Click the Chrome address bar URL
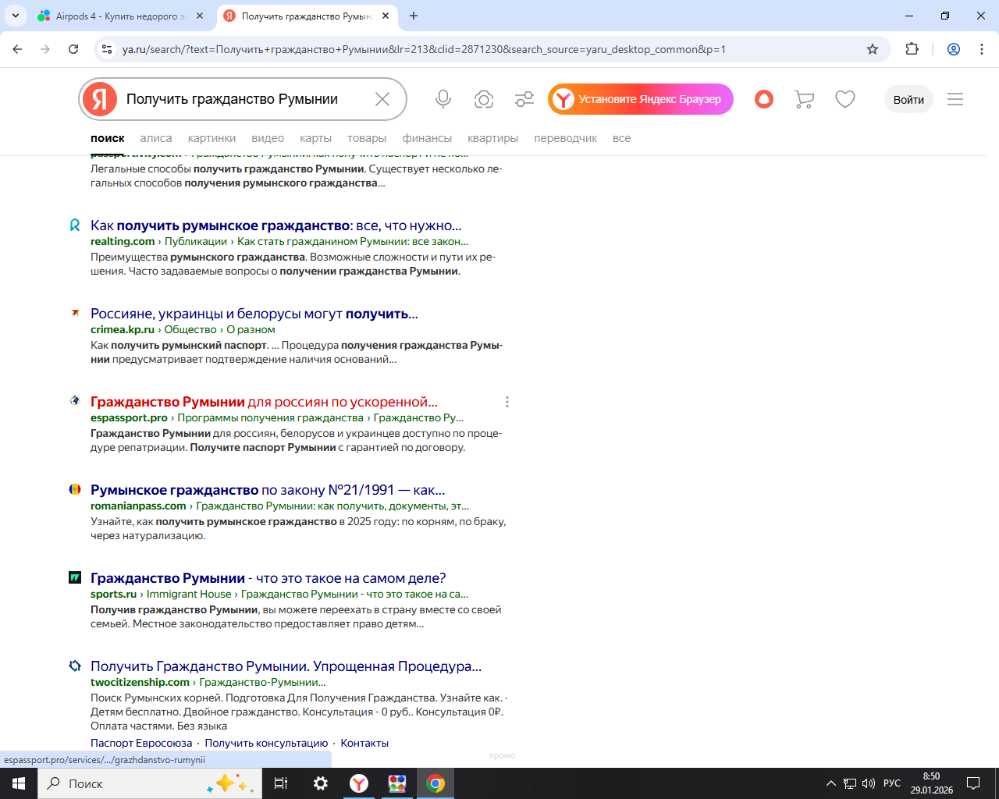The image size is (999, 799). (x=424, y=49)
